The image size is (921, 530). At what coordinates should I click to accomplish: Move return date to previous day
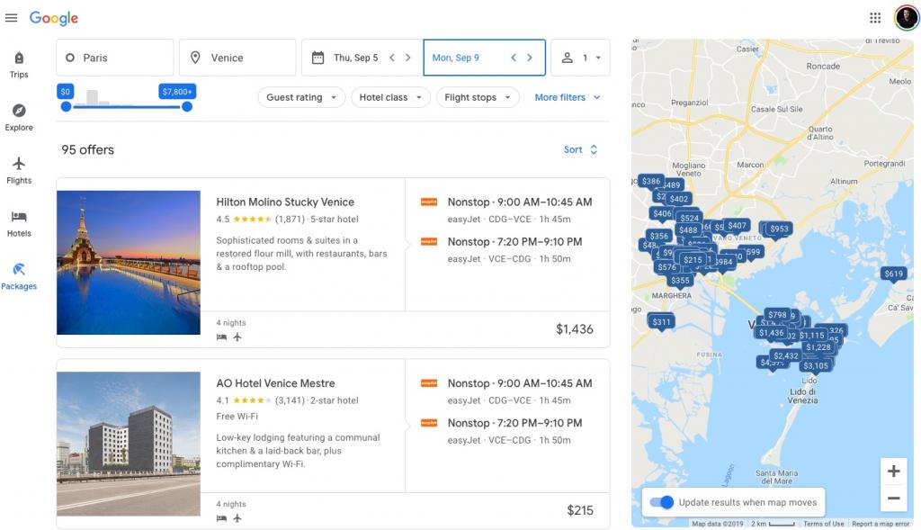click(514, 58)
